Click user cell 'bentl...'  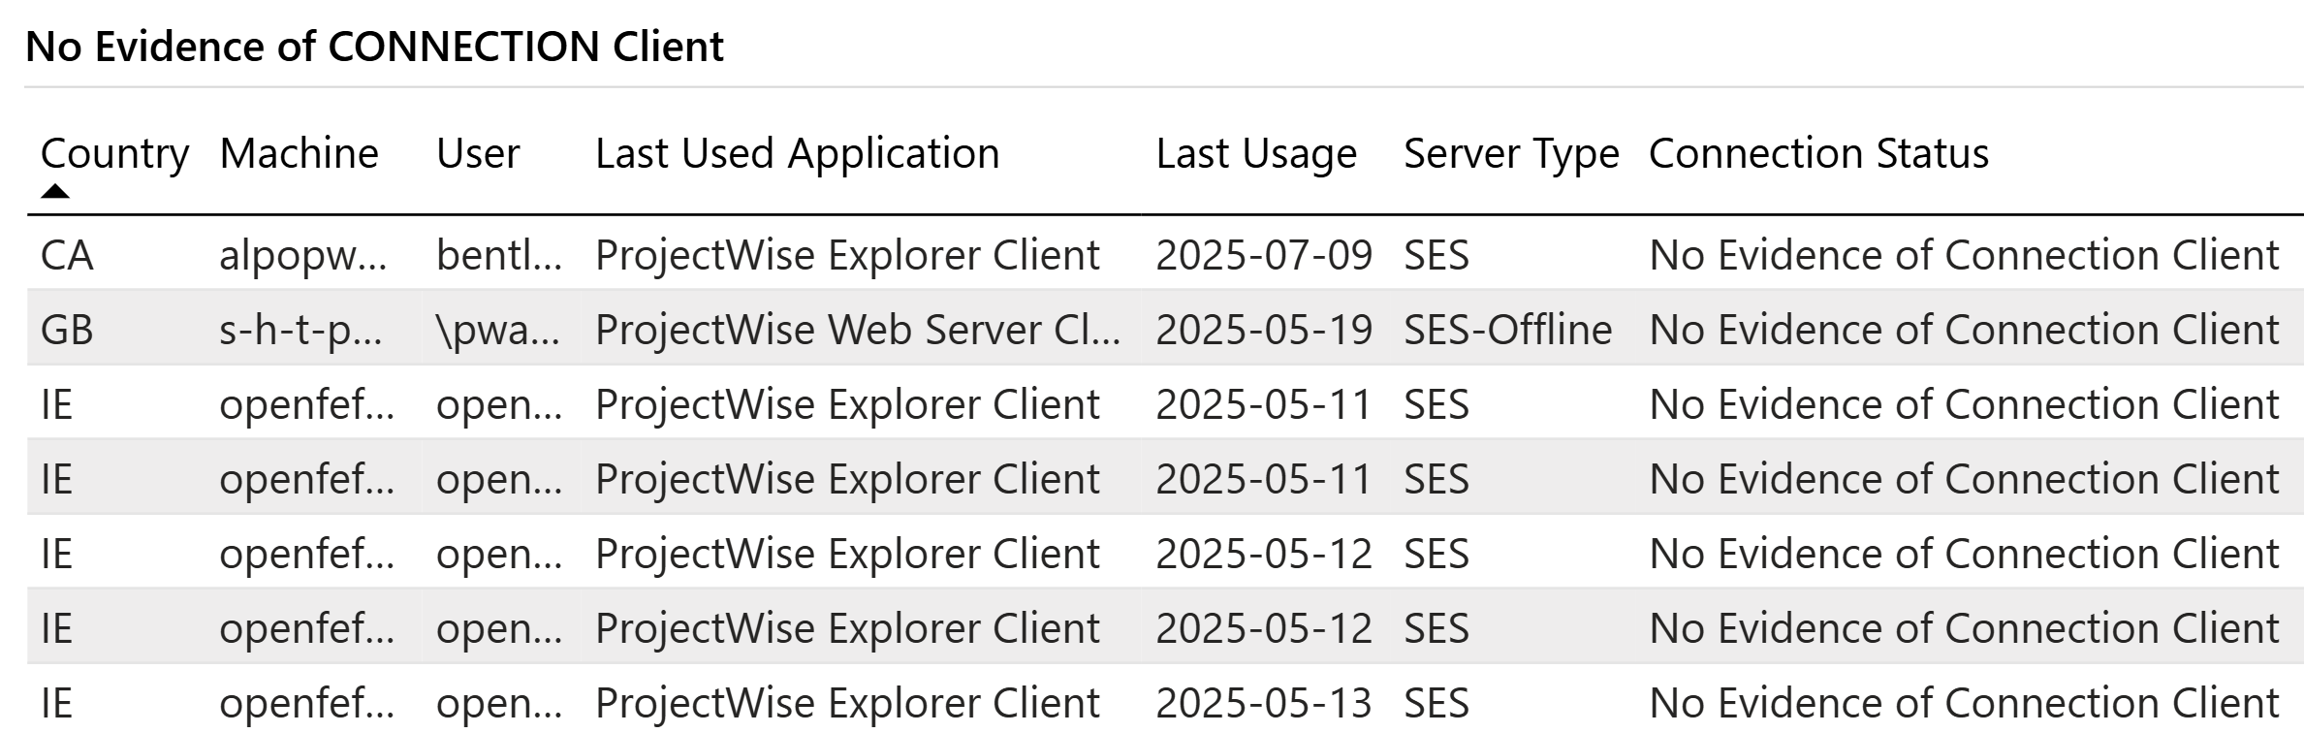[499, 256]
